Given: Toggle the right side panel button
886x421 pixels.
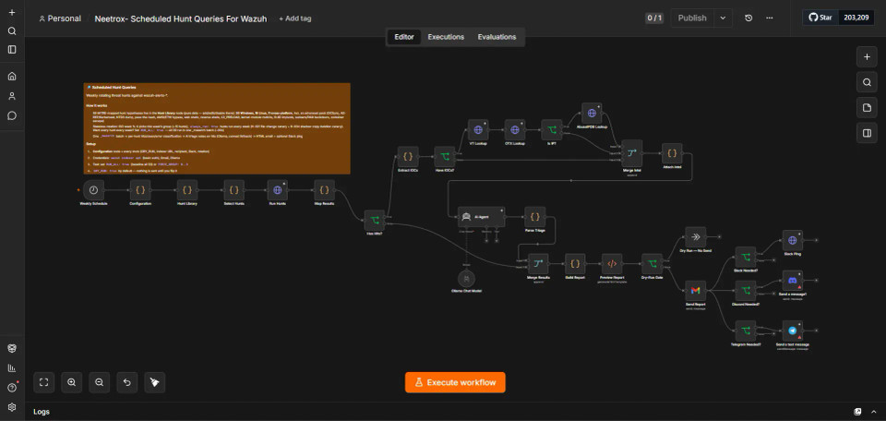Looking at the screenshot, I should [x=867, y=133].
